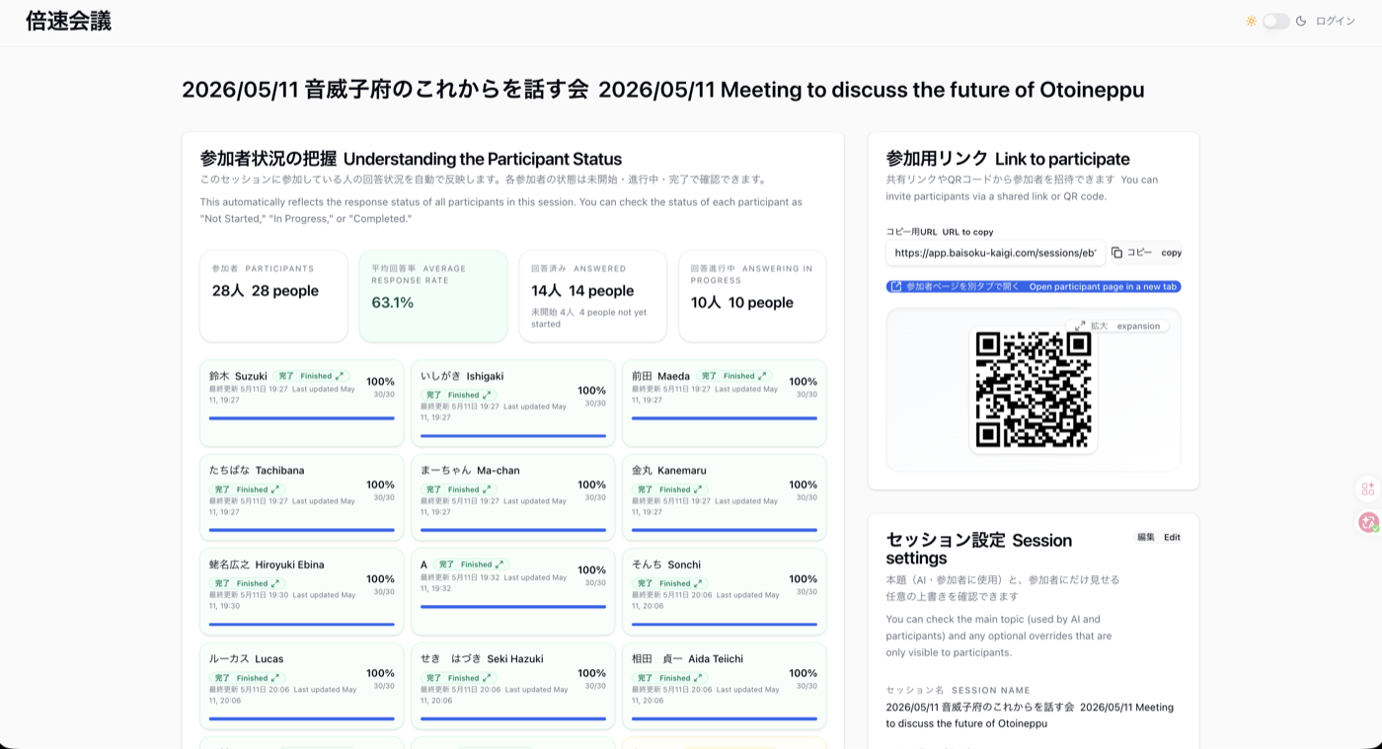Click Suzuki's blue progress bar
The width and height of the screenshot is (1382, 749).
pyautogui.click(x=302, y=418)
